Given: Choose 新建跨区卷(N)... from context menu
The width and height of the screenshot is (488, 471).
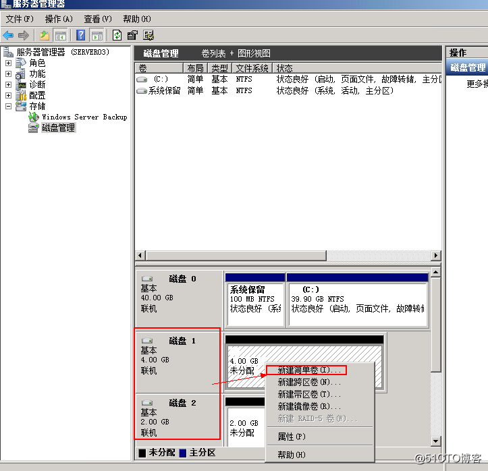Looking at the screenshot, I should point(320,382).
